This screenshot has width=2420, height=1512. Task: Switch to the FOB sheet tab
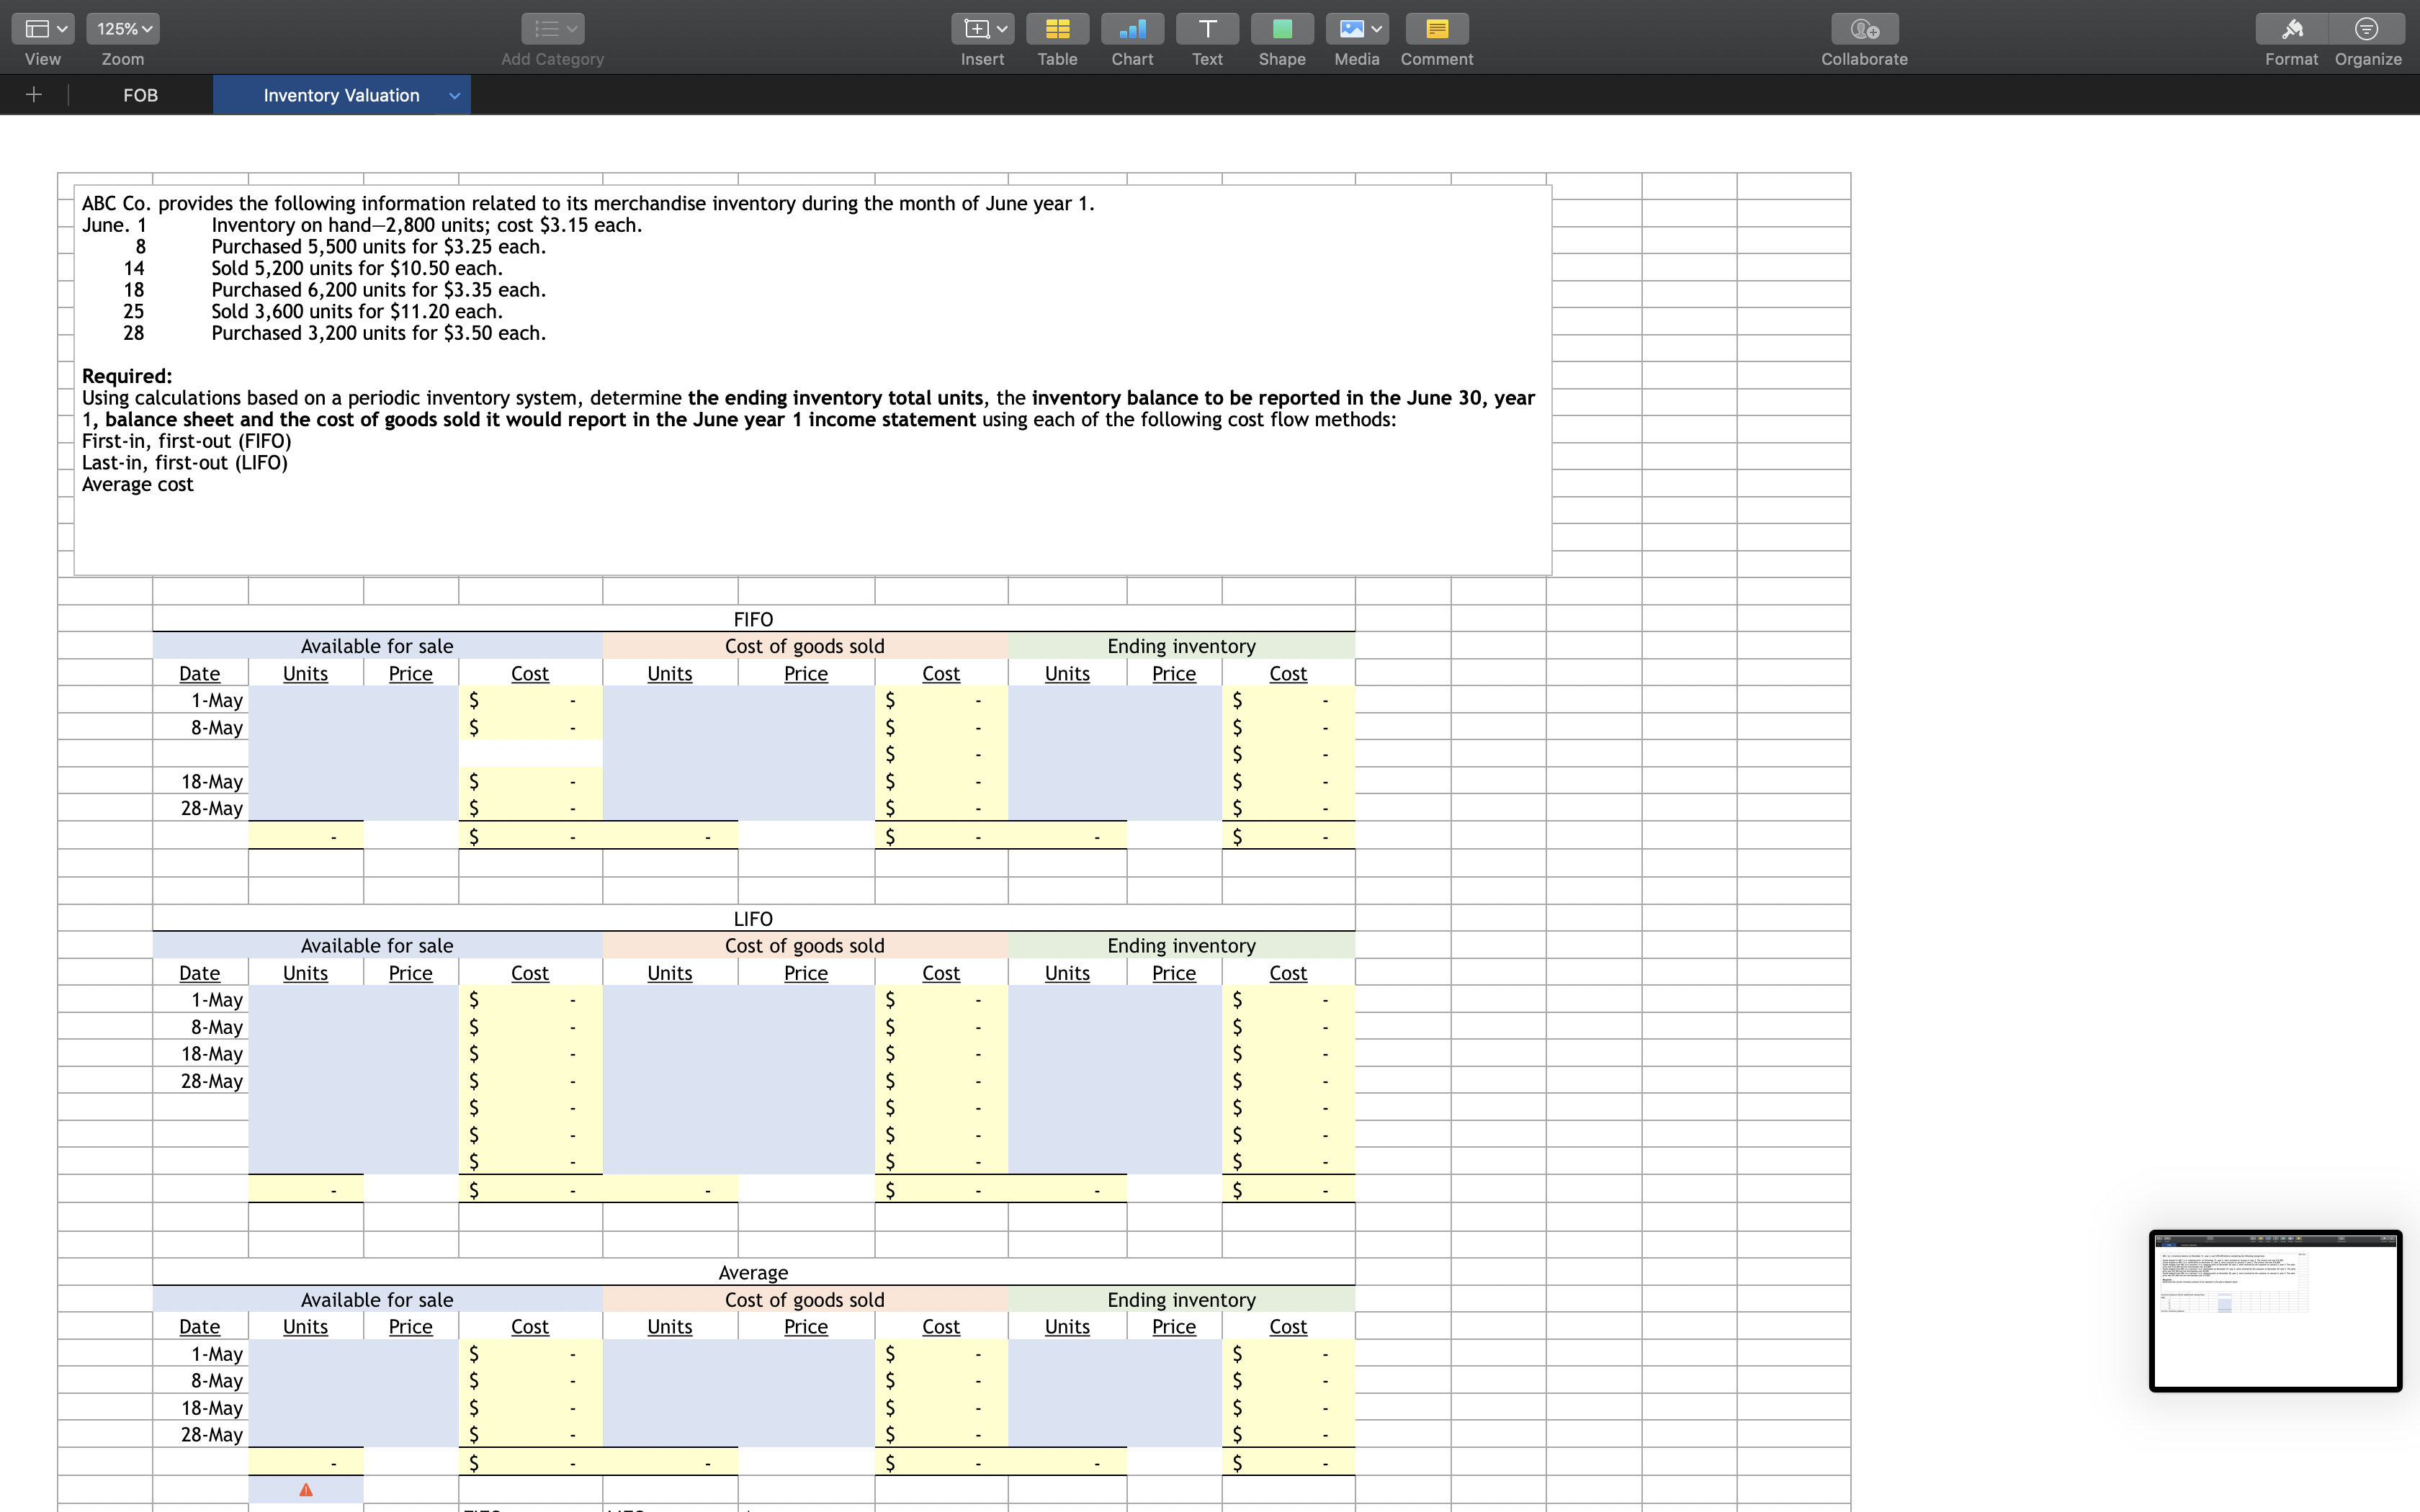coord(140,95)
